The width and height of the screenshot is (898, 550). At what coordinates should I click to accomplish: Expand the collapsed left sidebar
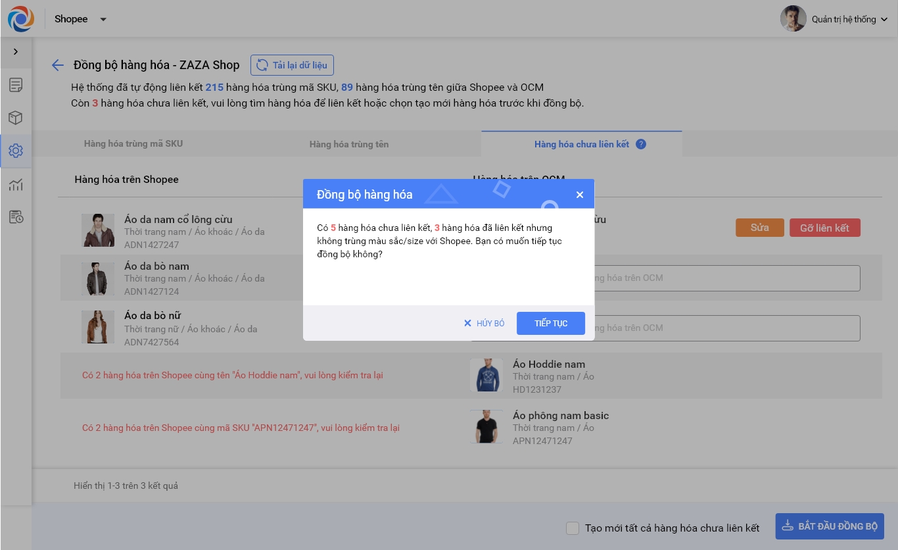coord(16,52)
